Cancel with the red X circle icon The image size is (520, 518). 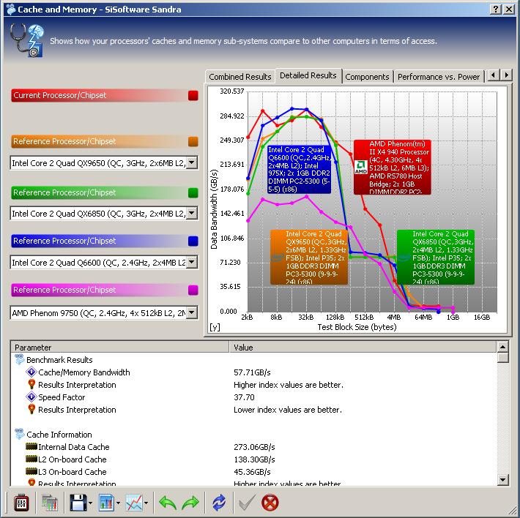[270, 503]
